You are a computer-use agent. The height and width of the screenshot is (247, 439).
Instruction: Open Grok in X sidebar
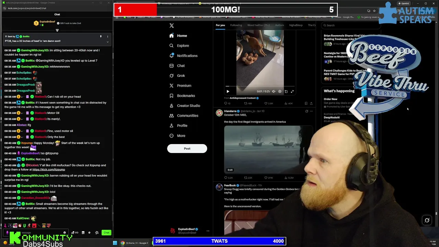177,75
